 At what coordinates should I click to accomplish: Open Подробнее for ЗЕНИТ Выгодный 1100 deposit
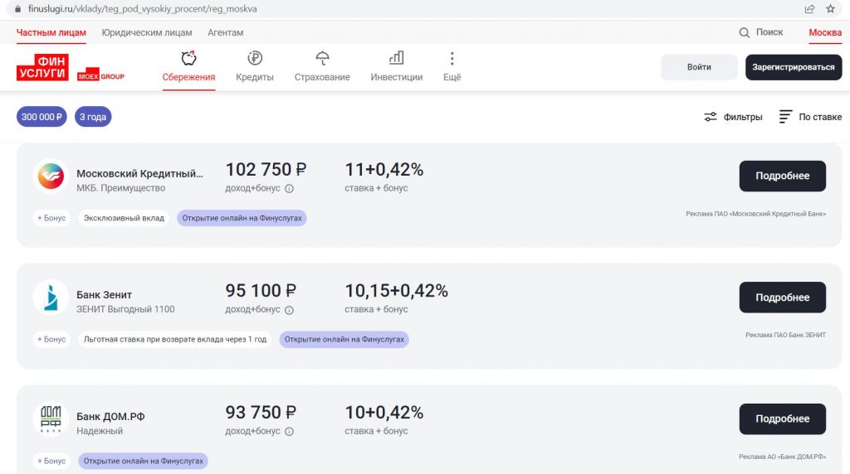coord(782,297)
